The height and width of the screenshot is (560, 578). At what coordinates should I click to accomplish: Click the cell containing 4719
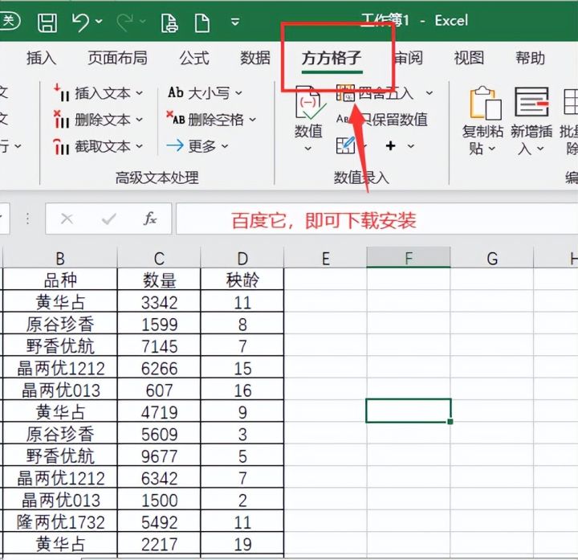click(x=159, y=411)
